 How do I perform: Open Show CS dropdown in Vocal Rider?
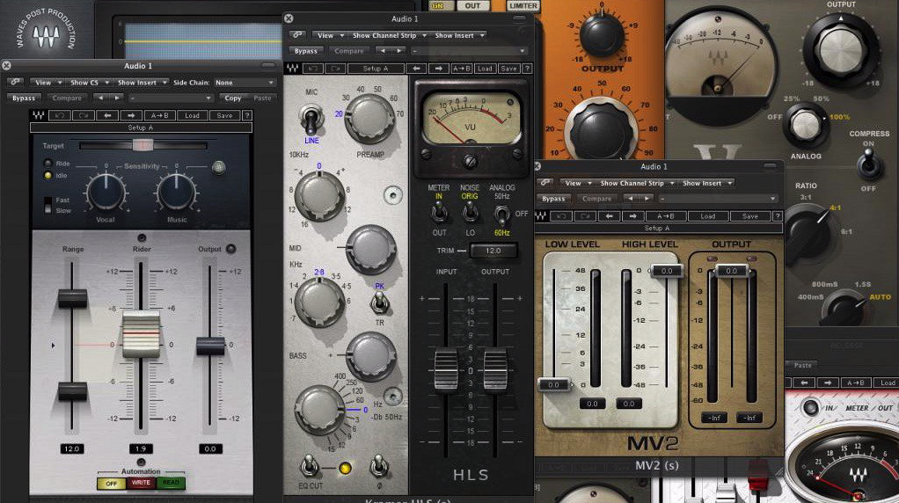[x=88, y=83]
